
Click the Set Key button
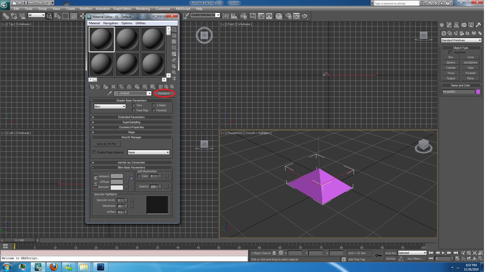(x=390, y=259)
